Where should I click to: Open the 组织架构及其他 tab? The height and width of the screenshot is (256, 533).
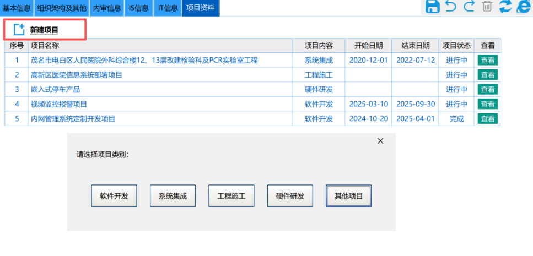point(61,8)
